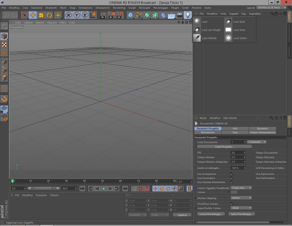Toggle Usa Generatori checkbox

tap(232, 178)
